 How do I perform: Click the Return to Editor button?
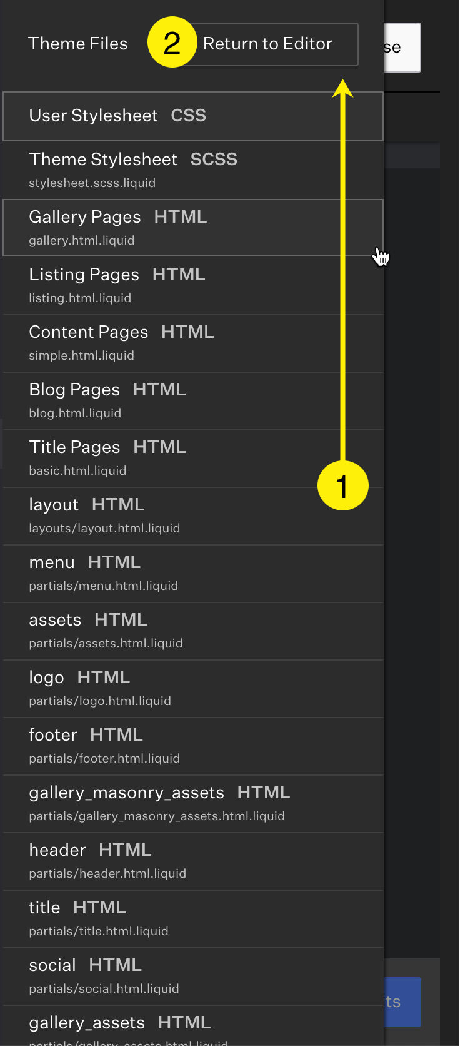(x=267, y=44)
